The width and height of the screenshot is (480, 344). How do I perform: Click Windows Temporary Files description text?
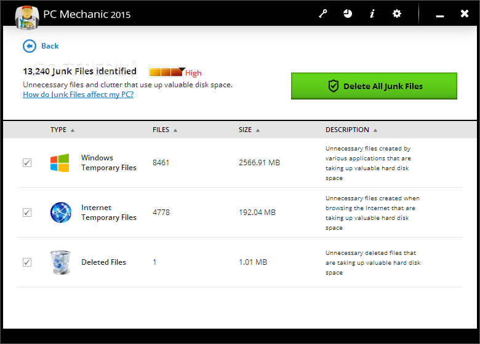point(368,163)
